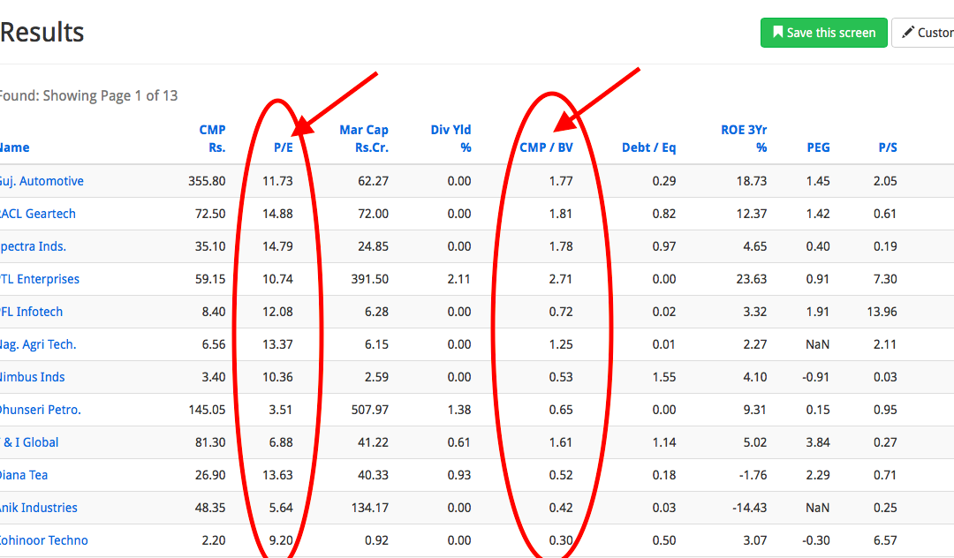Click the pencil icon on Customize button

click(x=908, y=32)
